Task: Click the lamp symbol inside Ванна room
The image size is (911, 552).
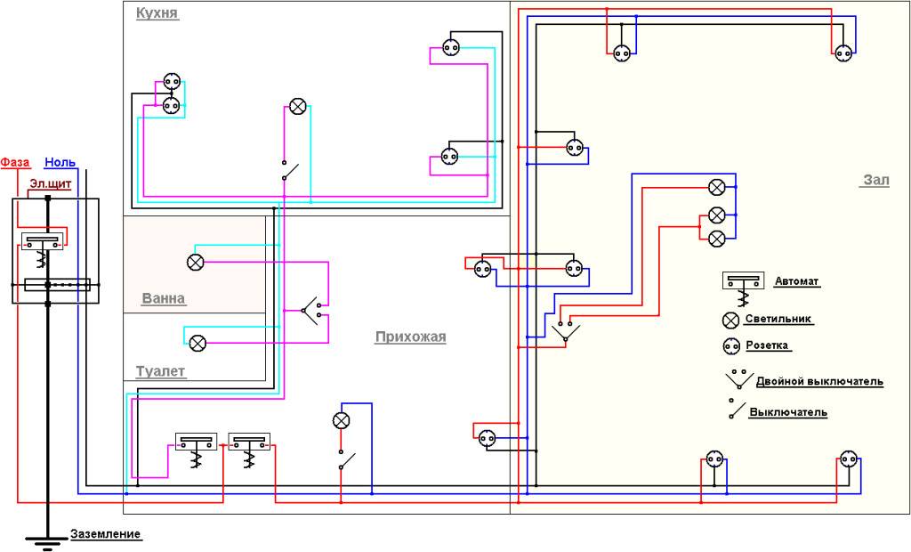Action: 196,262
